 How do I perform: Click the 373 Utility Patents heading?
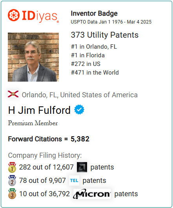pyautogui.click(x=105, y=35)
